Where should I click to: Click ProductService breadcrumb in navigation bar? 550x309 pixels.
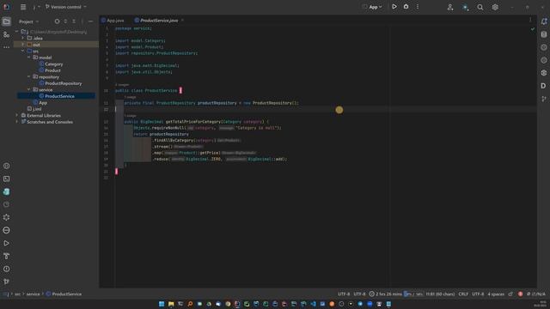[64, 294]
